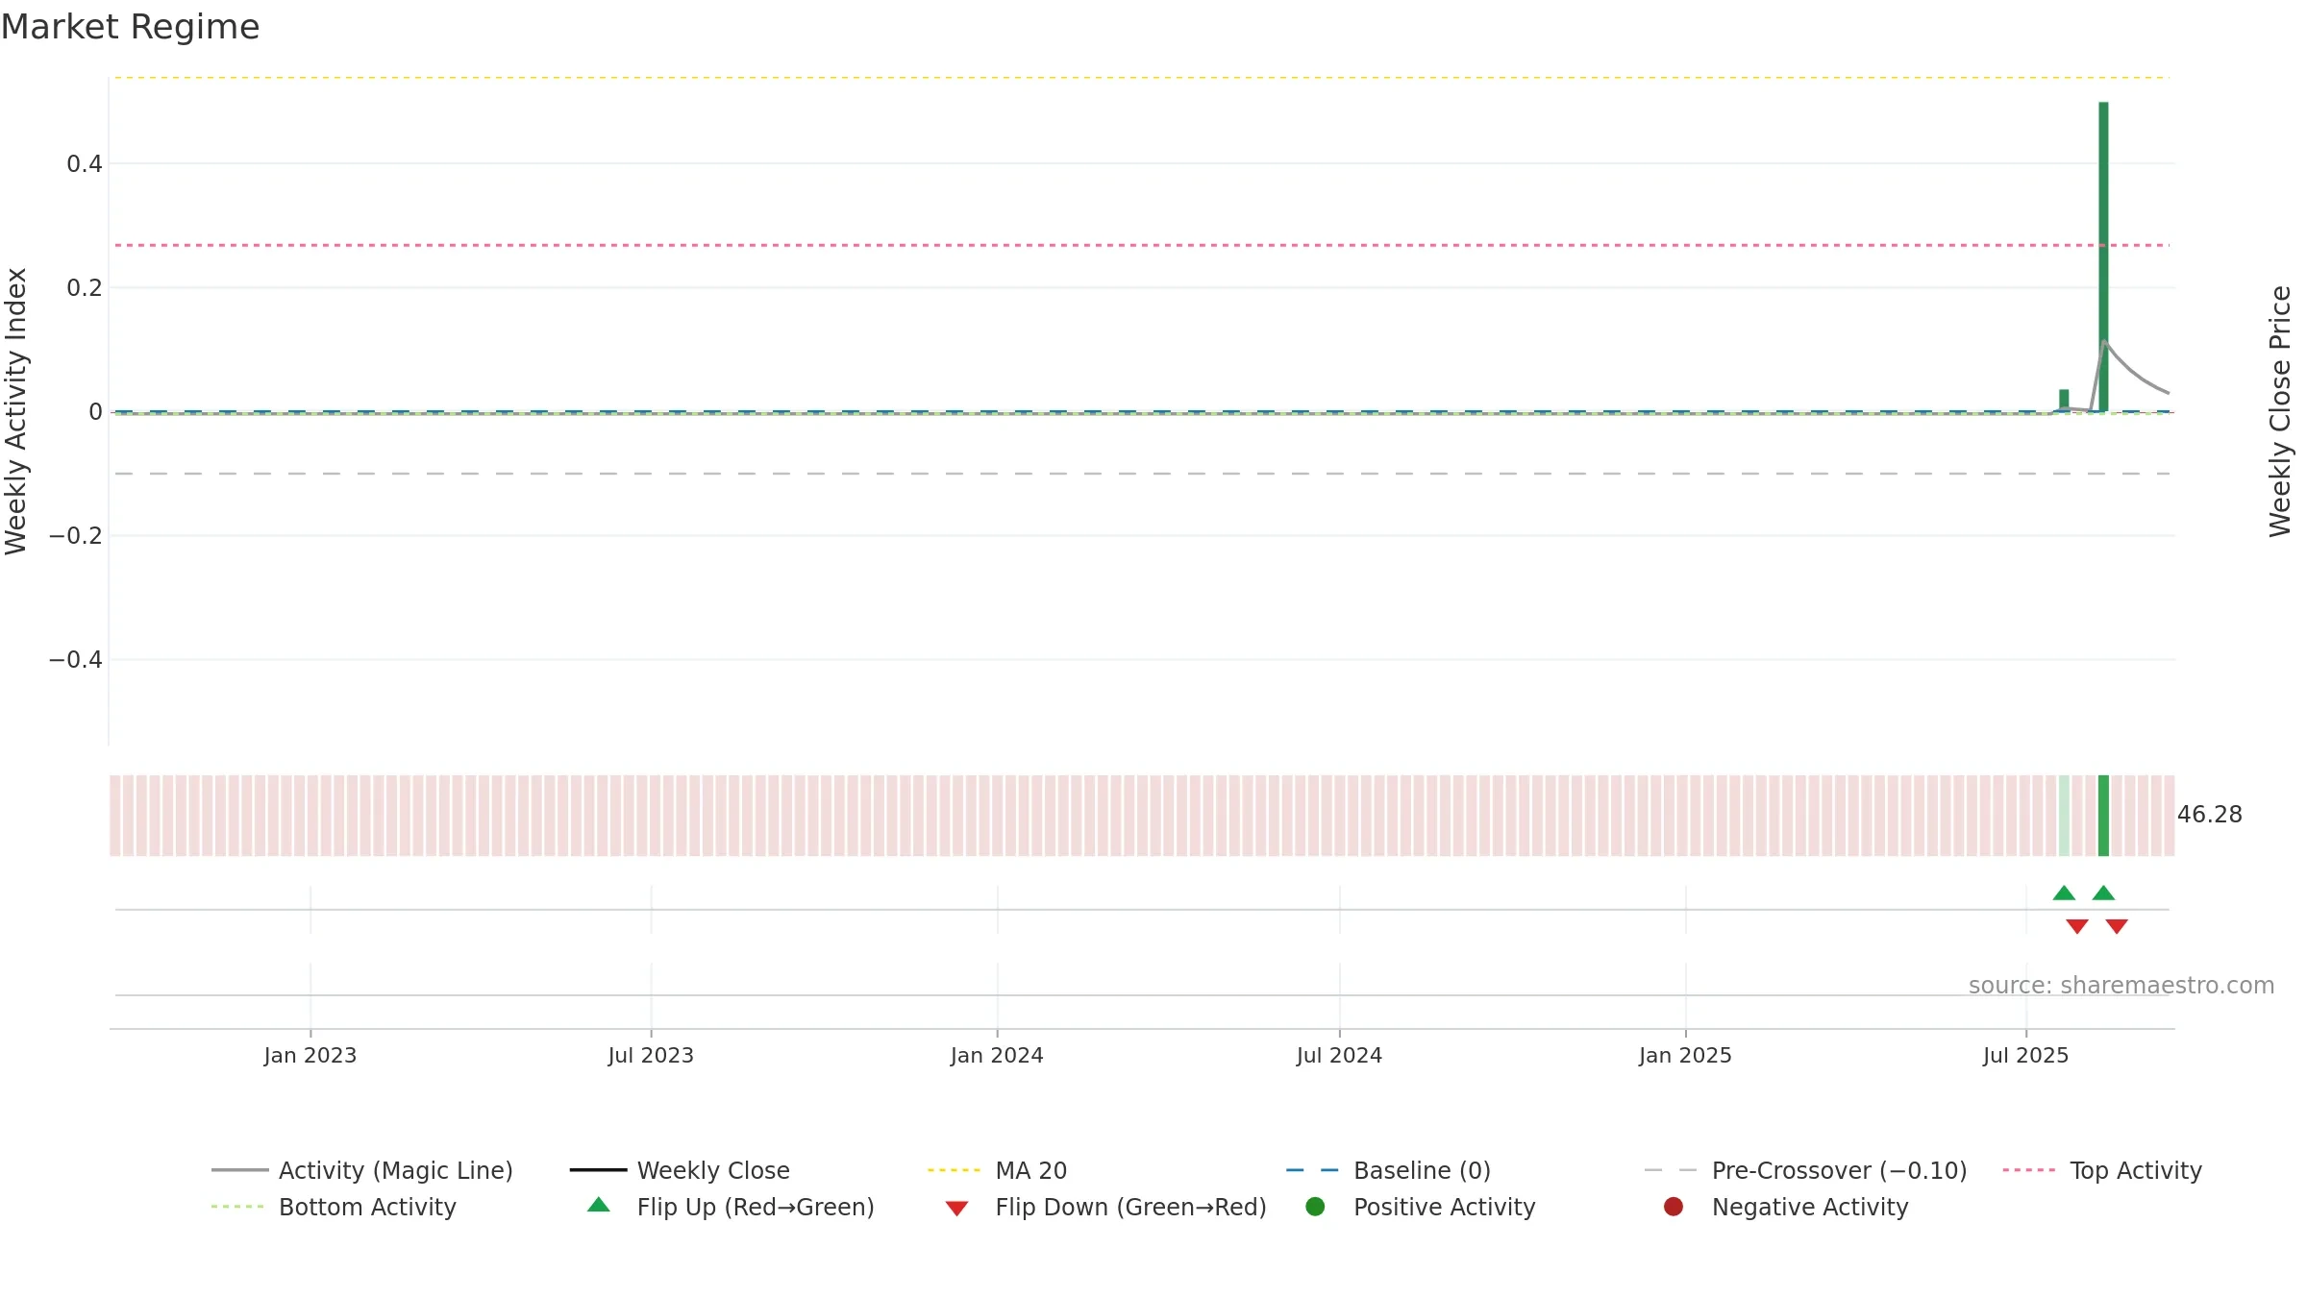The height and width of the screenshot is (1297, 2307).
Task: Click the Jul 2024 axis label
Action: pyautogui.click(x=1339, y=1056)
